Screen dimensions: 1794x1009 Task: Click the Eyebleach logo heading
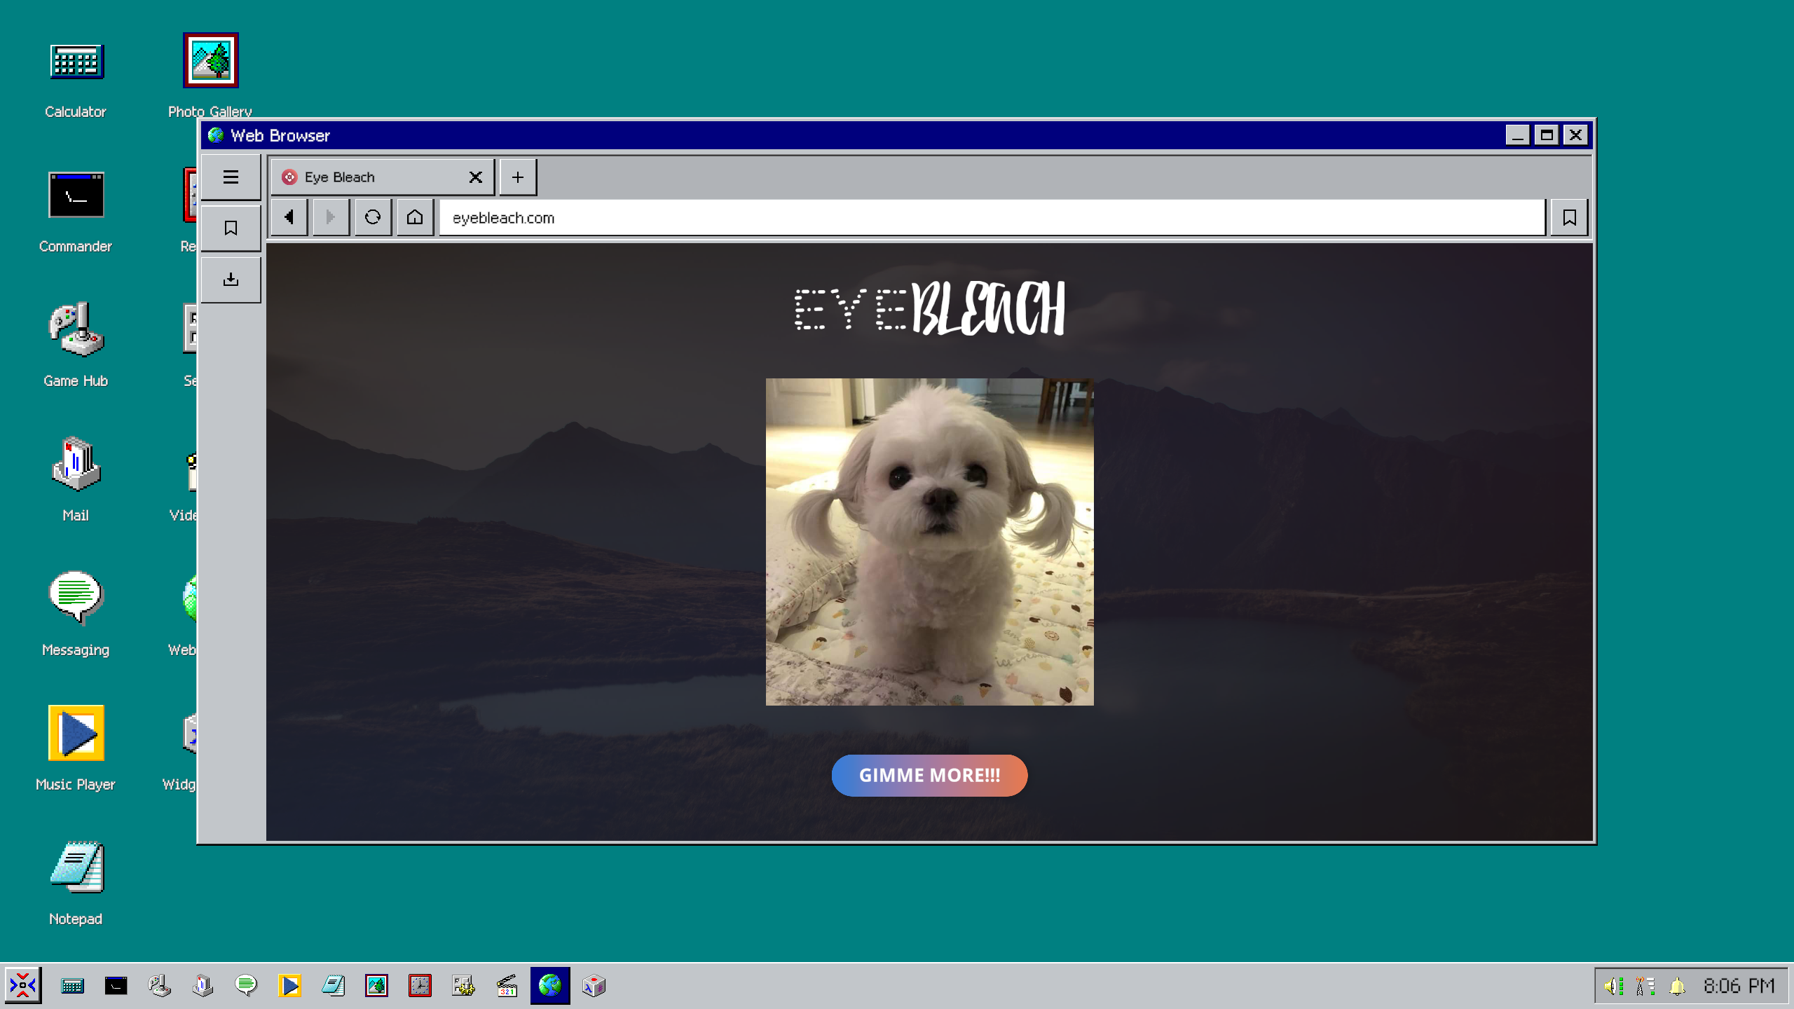(929, 308)
